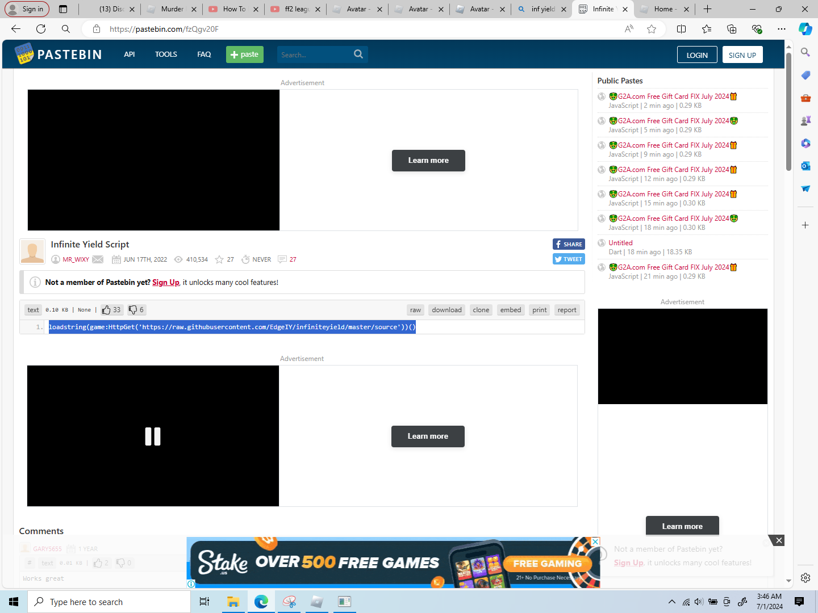
Task: Clone this paste
Action: (x=481, y=310)
